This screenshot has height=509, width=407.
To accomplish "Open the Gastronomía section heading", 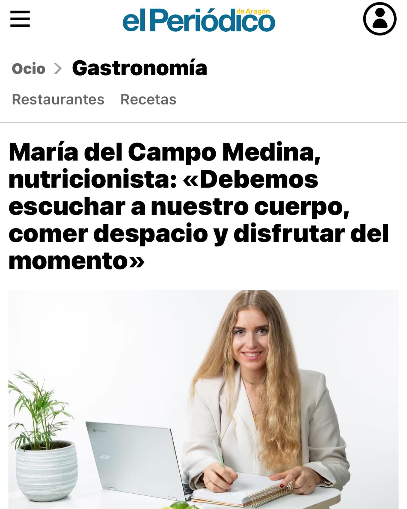I will (140, 68).
